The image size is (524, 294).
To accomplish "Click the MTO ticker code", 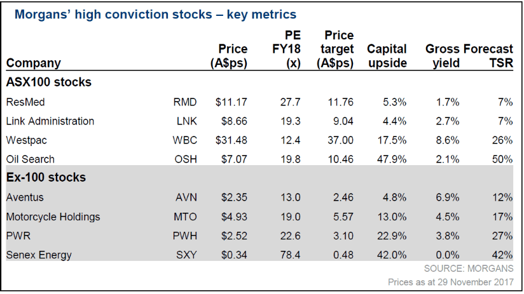I will coord(185,217).
